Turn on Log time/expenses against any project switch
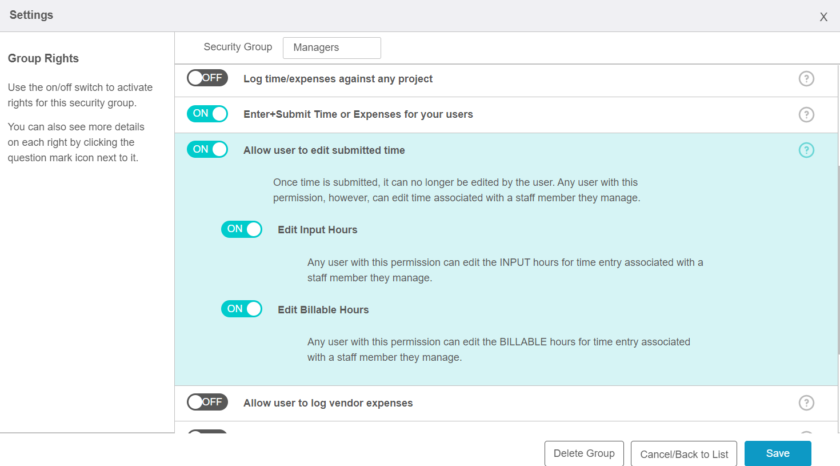 tap(207, 78)
